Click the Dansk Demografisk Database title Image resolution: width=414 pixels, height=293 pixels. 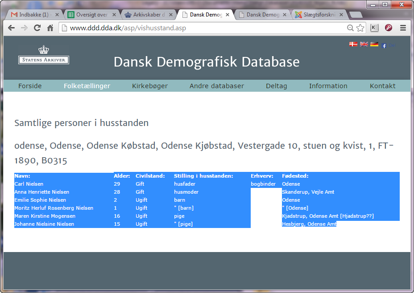[207, 62]
